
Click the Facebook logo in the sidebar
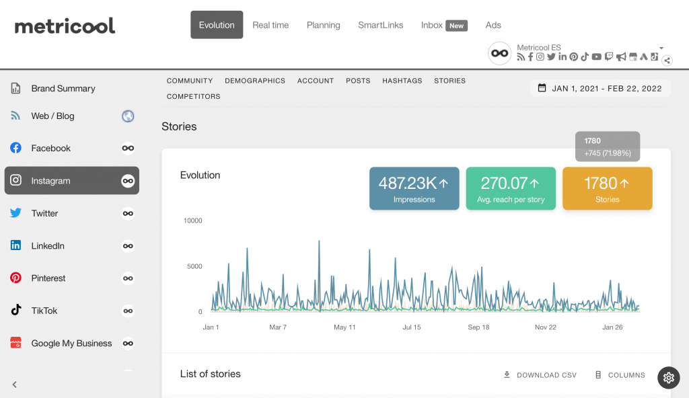[16, 148]
